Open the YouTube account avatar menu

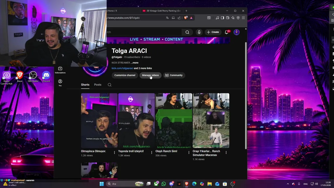[x=236, y=32]
